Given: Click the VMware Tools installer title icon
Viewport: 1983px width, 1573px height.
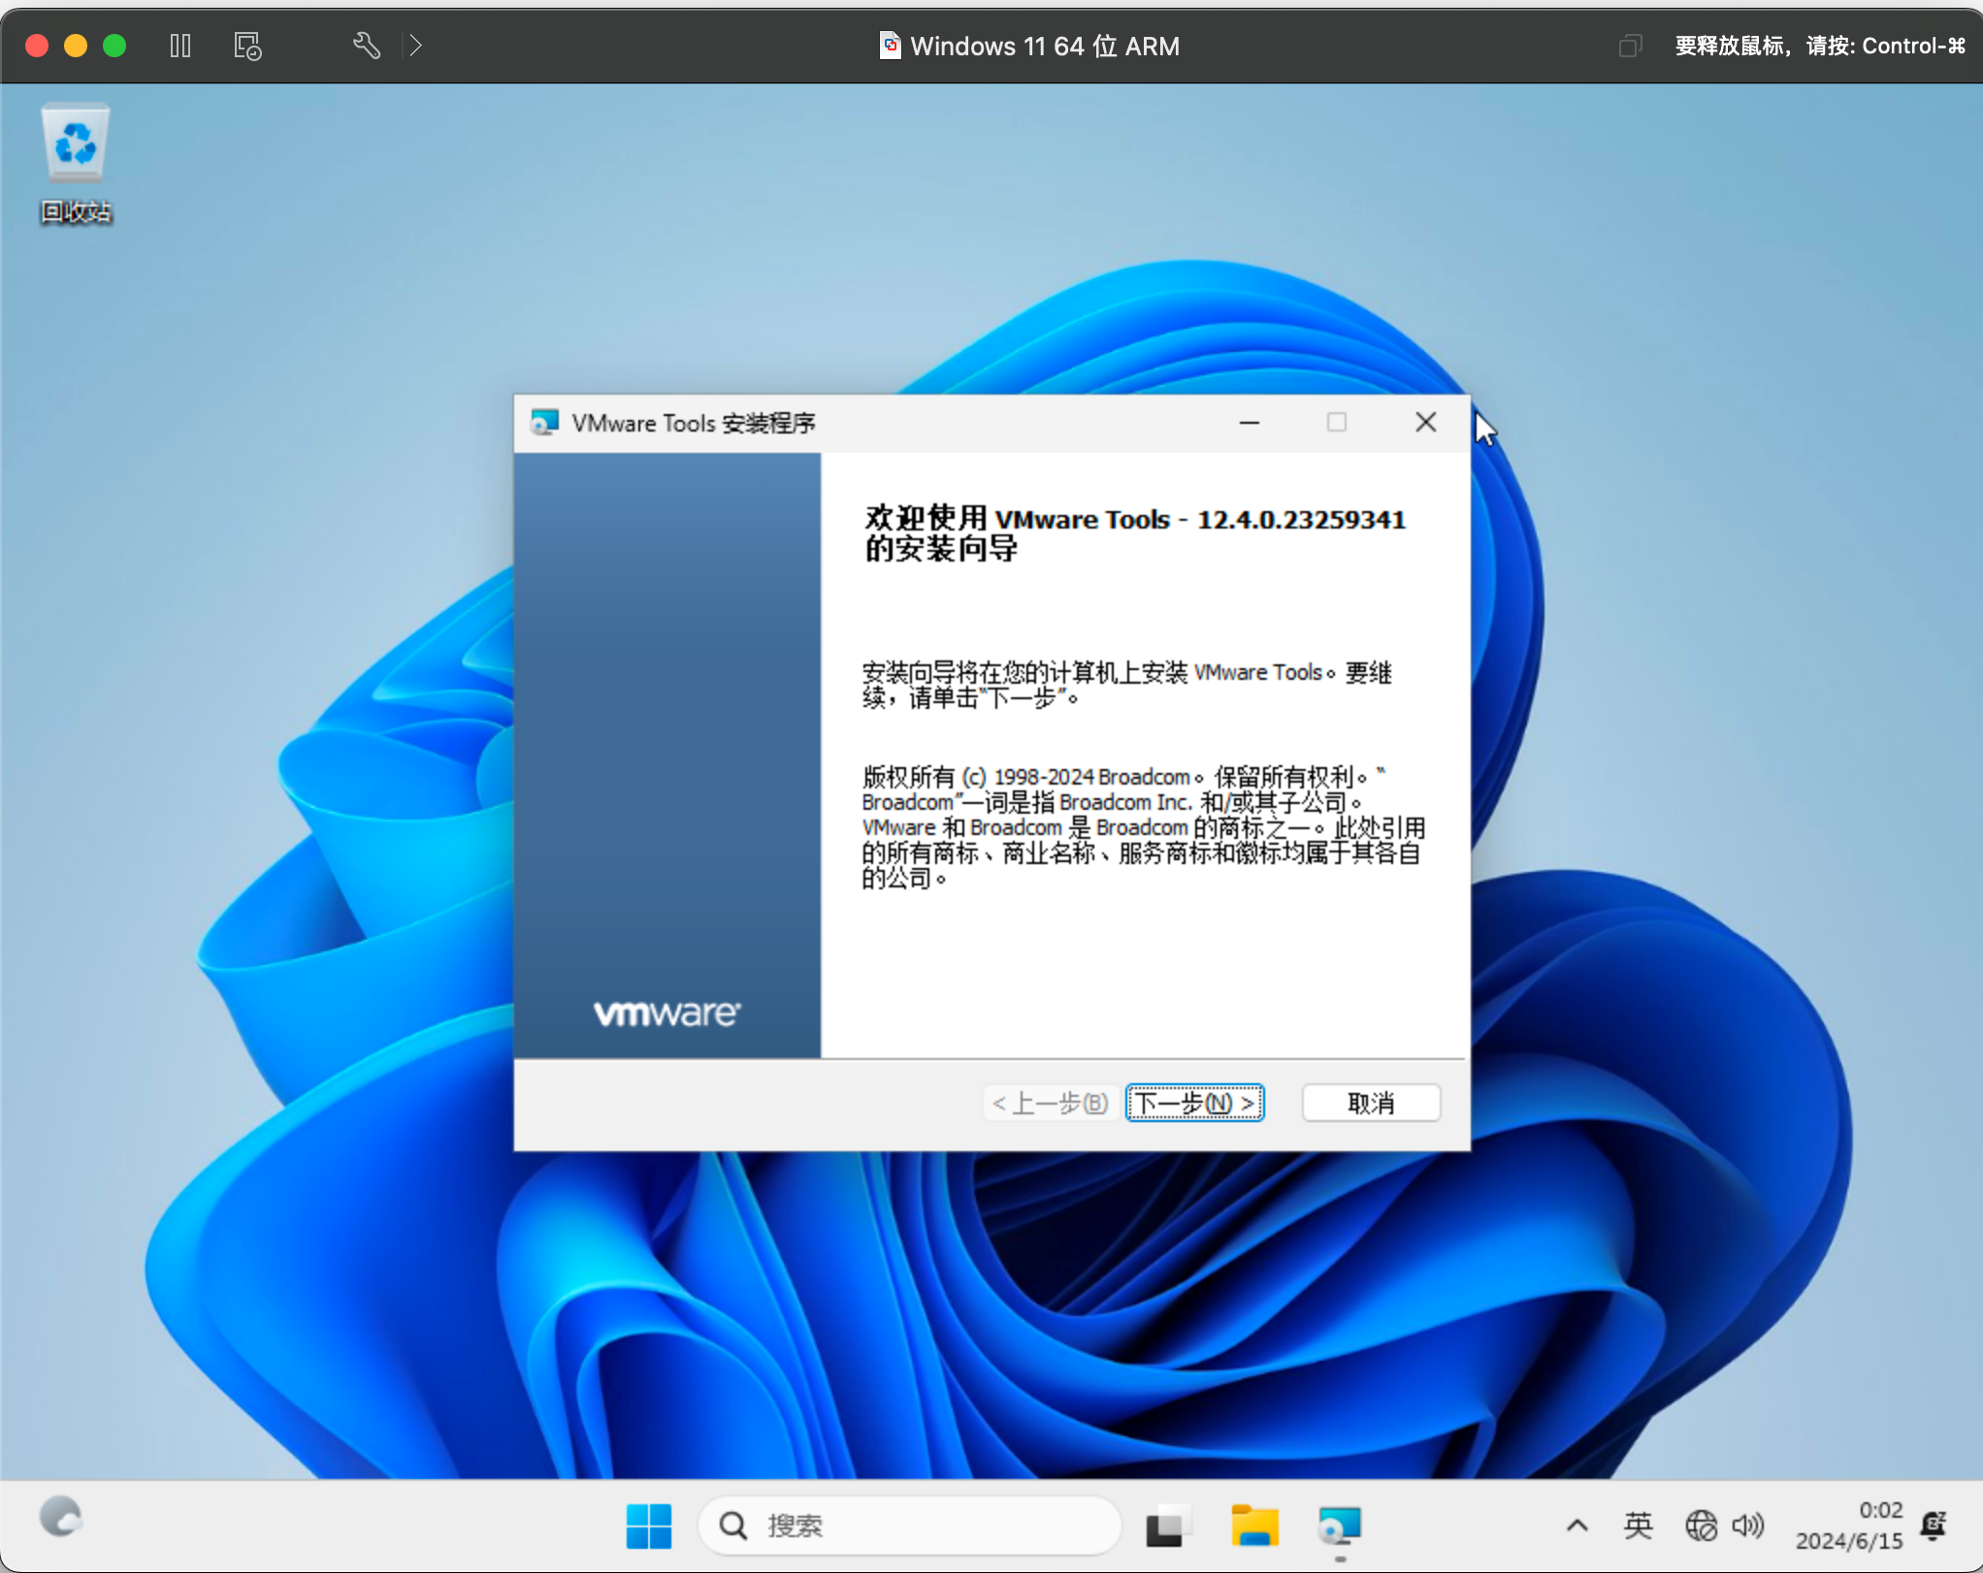Looking at the screenshot, I should [544, 422].
